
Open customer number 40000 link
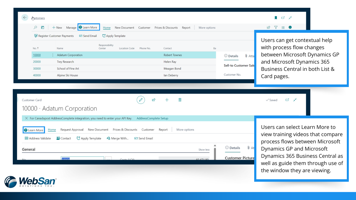point(37,75)
